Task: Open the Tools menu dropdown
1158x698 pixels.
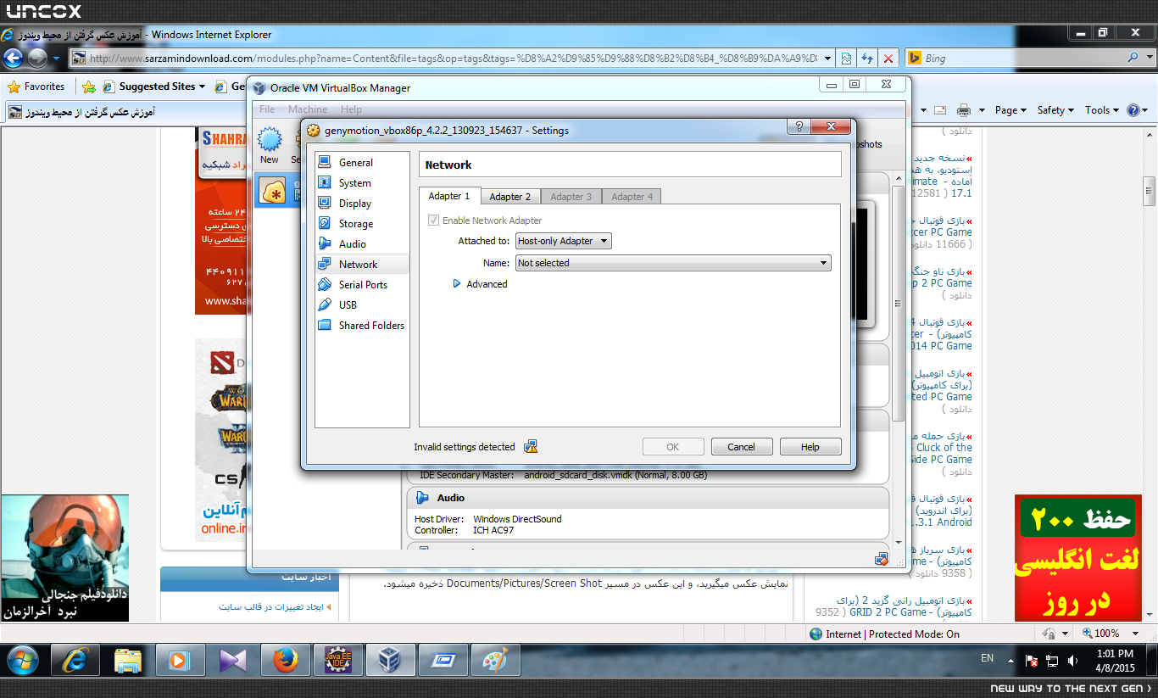Action: 1102,110
